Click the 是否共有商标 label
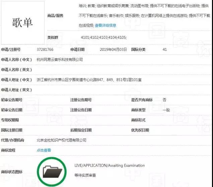 142,100
